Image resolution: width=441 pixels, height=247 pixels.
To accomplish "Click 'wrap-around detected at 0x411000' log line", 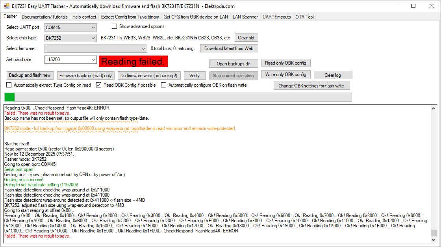I will (x=74, y=200).
